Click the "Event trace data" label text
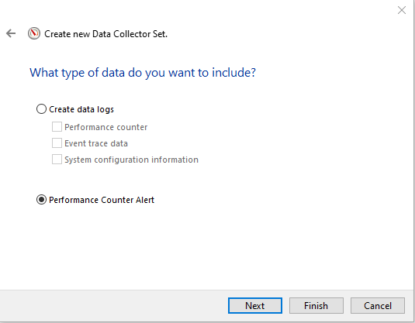 tap(96, 143)
